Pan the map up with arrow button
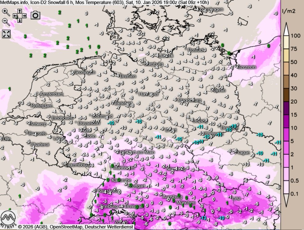Image resolution: width=304 pixels, height=230 pixels. [x=20, y=11]
